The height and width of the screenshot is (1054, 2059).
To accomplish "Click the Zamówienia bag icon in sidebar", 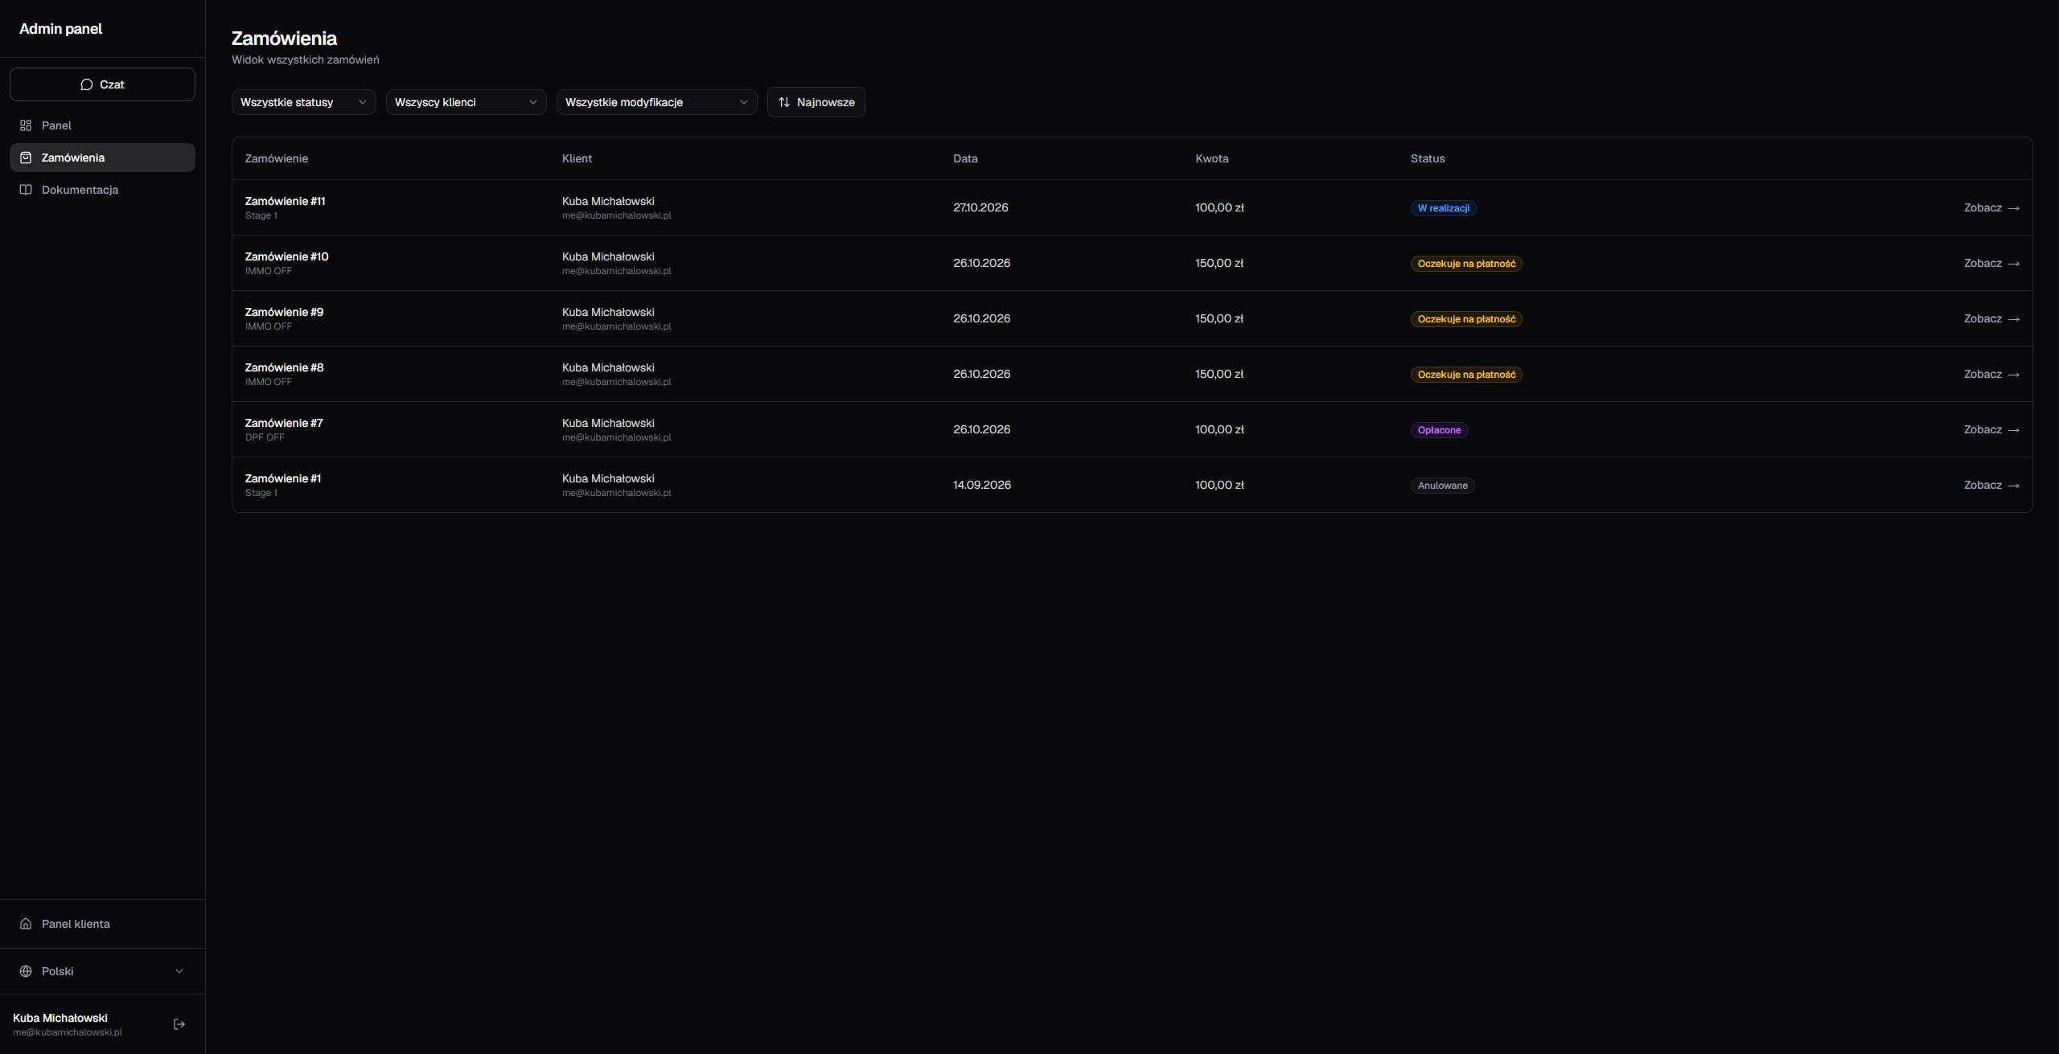I will pyautogui.click(x=26, y=158).
